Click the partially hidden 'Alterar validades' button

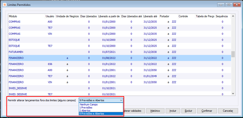pyautogui.click(x=134, y=111)
